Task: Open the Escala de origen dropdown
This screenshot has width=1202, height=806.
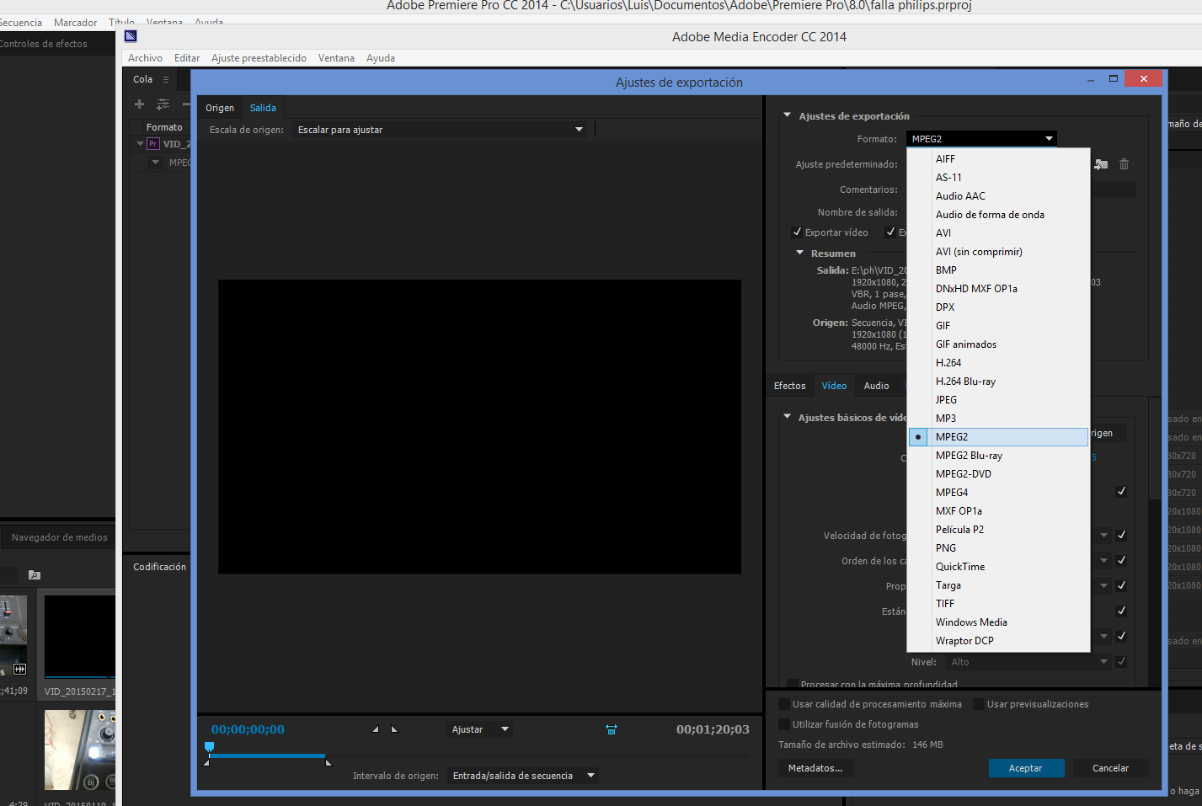Action: pyautogui.click(x=440, y=130)
